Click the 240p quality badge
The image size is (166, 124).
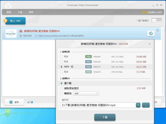tap(89, 72)
